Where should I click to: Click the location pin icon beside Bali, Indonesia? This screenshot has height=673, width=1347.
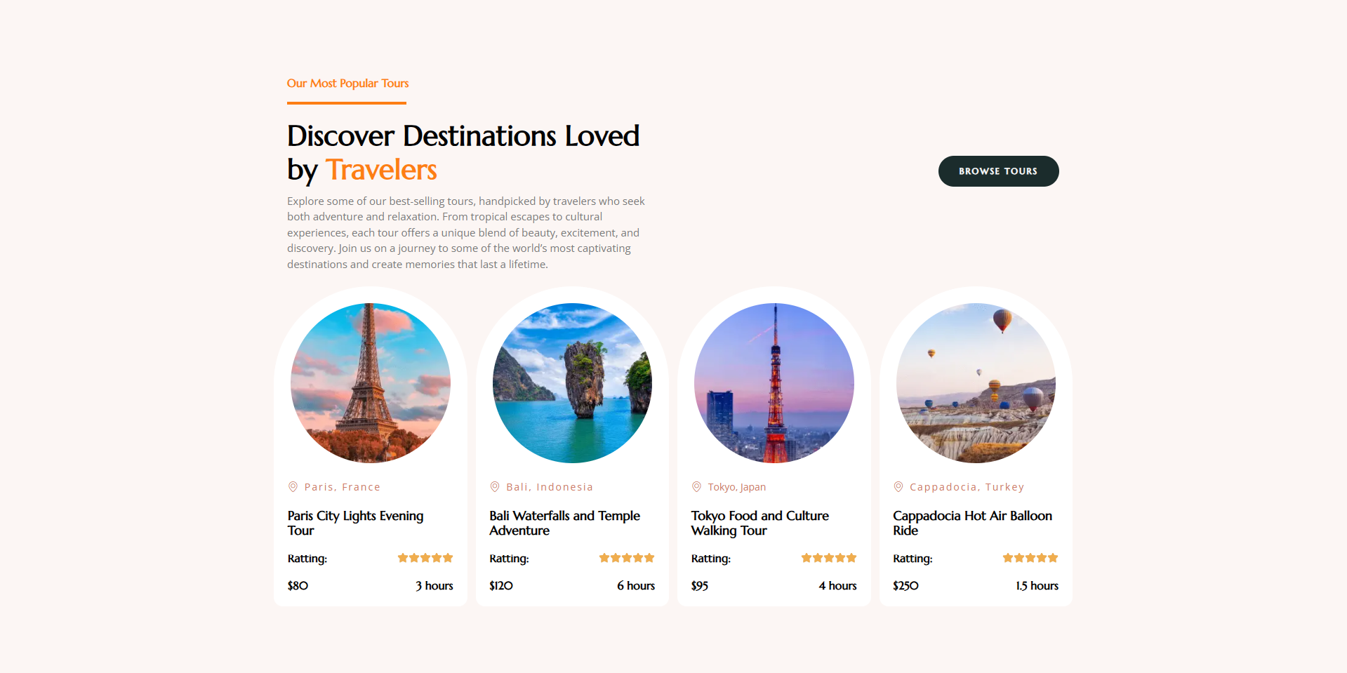[x=494, y=486]
